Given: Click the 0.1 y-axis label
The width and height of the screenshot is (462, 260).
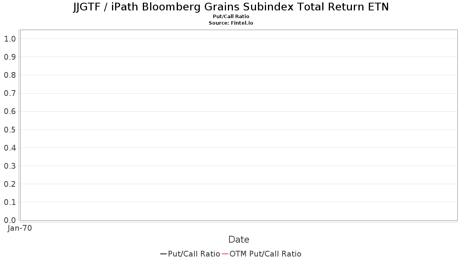Looking at the screenshot, I should [x=10, y=202].
